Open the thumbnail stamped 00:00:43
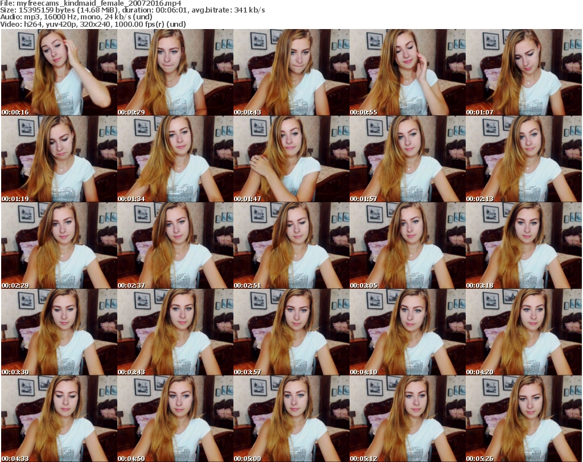Screen dimensions: 583x462 coord(291,72)
